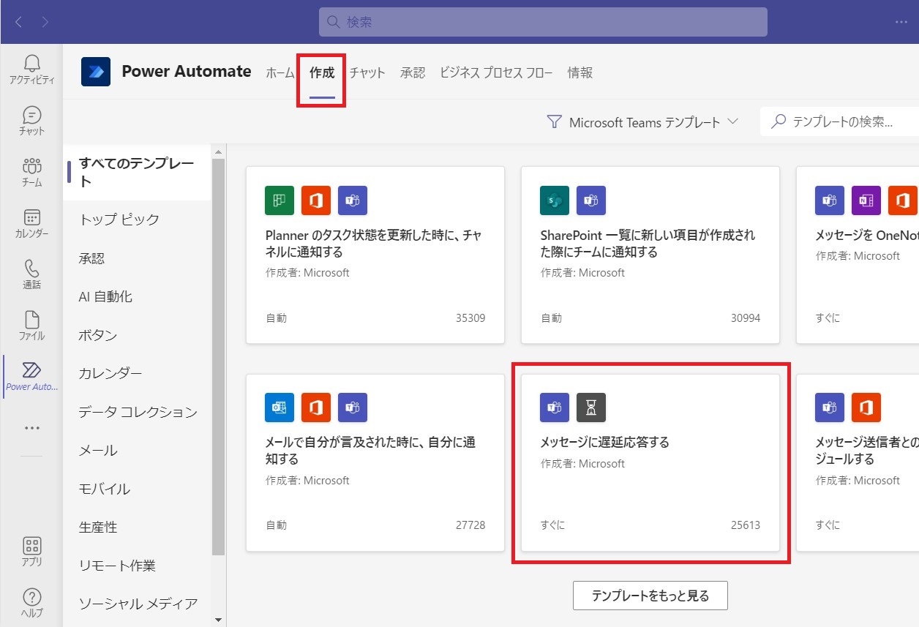The width and height of the screenshot is (919, 627).
Task: Click Outlook icon on mail mention card
Action: (x=280, y=408)
